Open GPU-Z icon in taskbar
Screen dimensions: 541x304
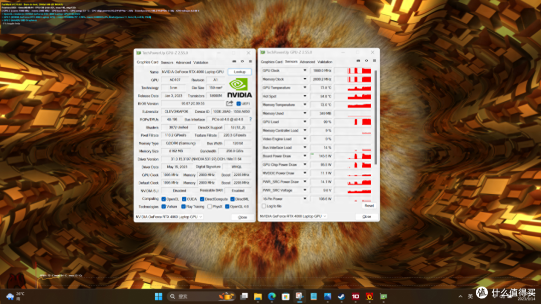click(383, 296)
